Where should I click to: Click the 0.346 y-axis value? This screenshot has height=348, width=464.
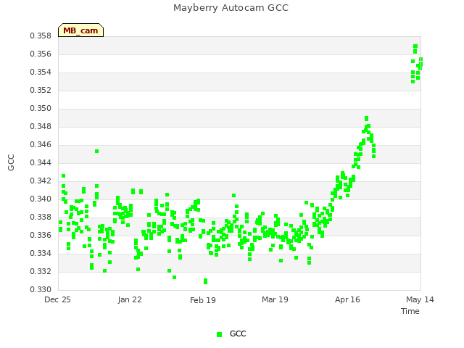(41, 145)
